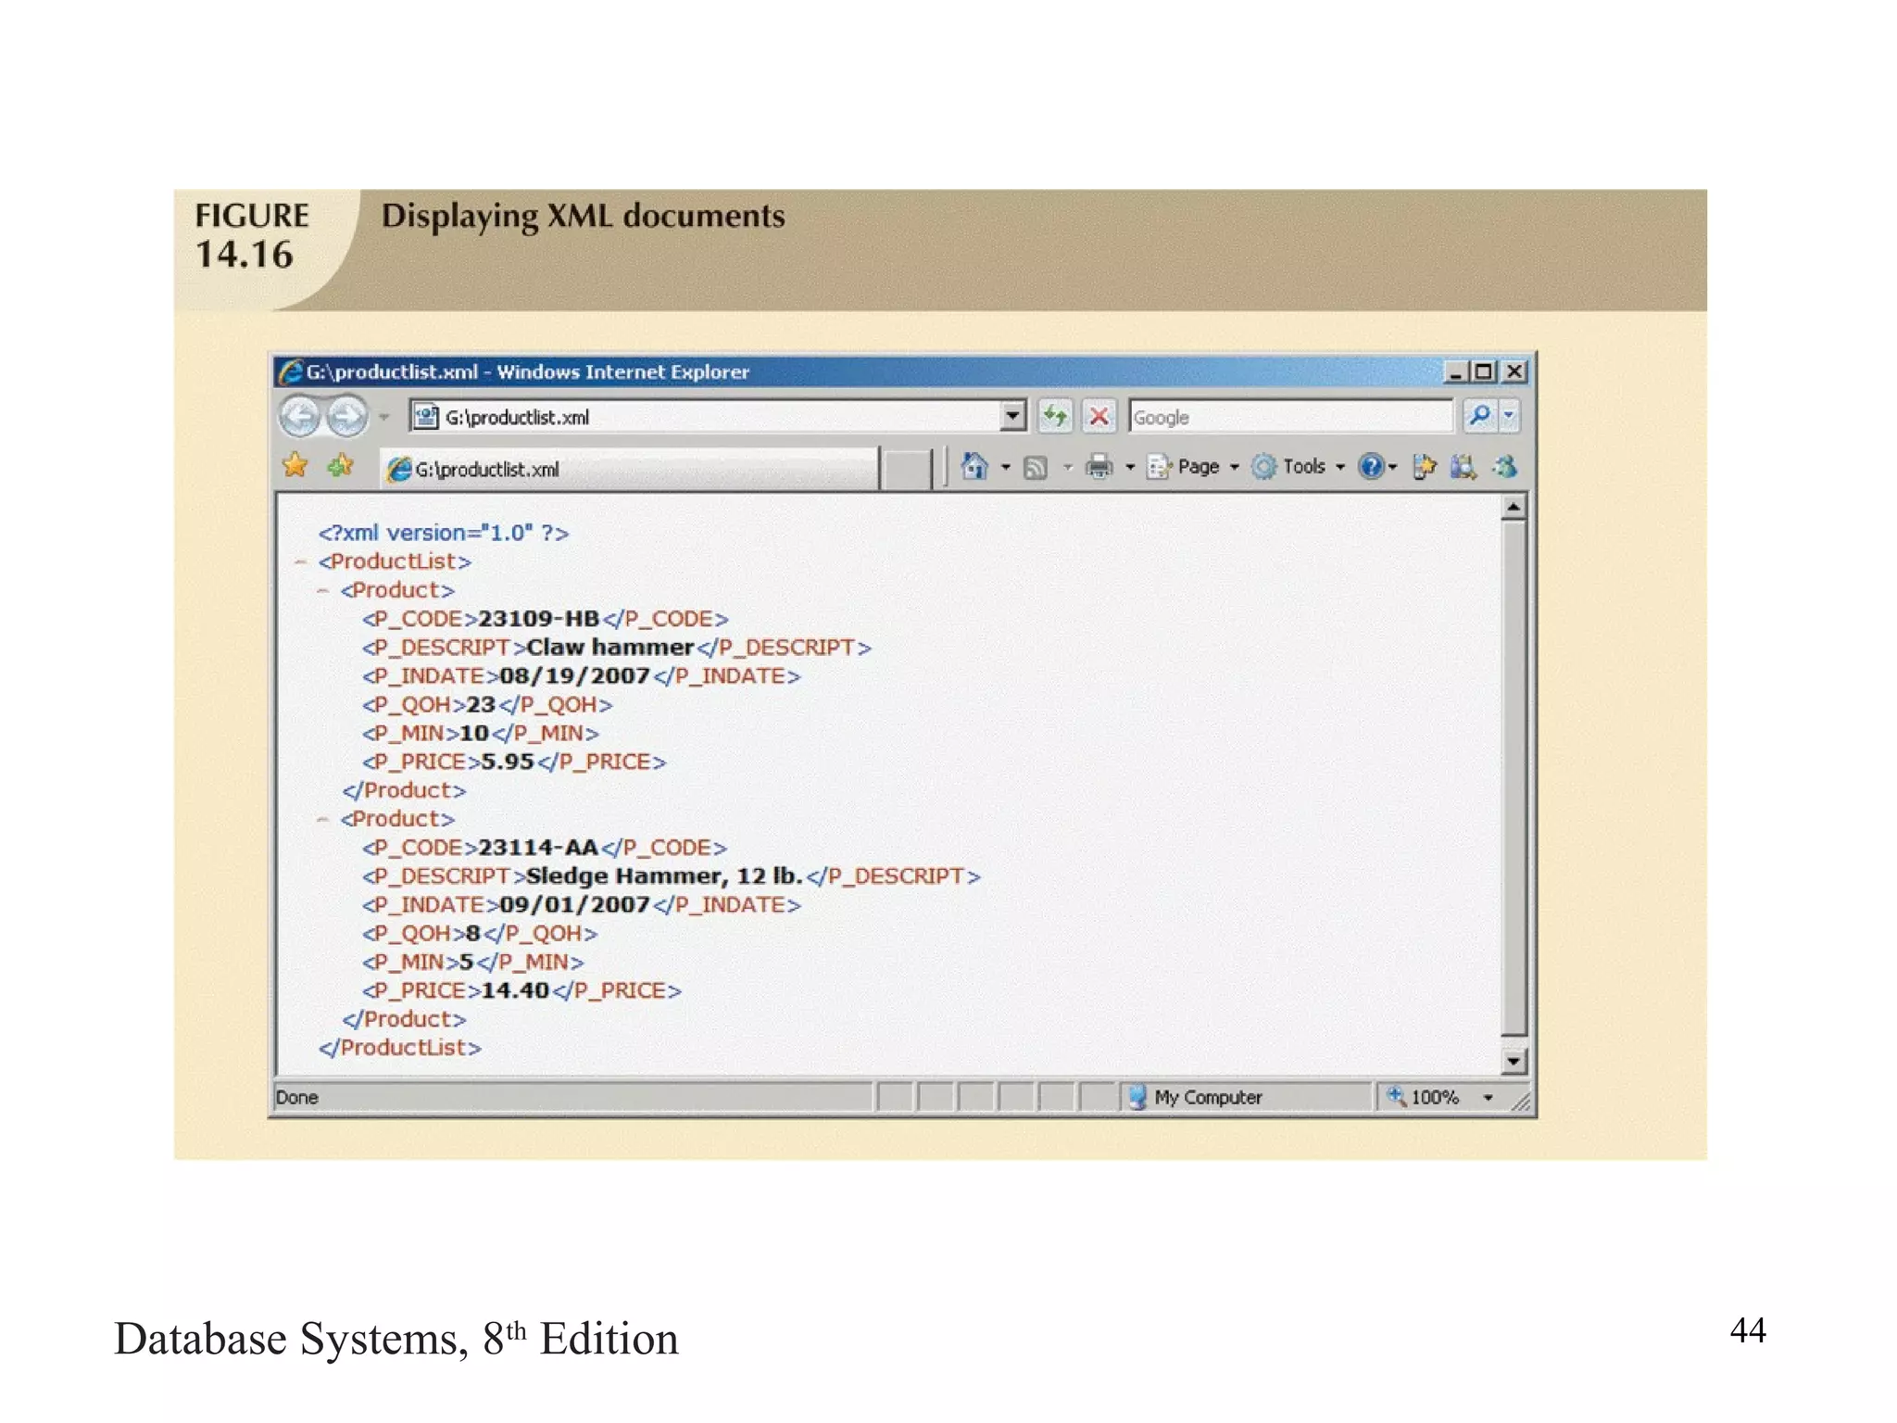This screenshot has height=1423, width=1897.
Task: Click the vertical scrollbar down arrow
Action: (1514, 1061)
